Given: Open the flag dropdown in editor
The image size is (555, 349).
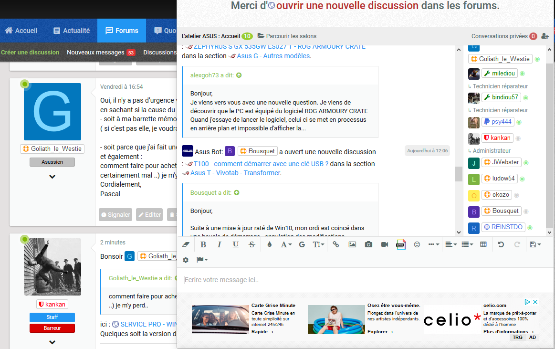Looking at the screenshot, I should coord(202,260).
